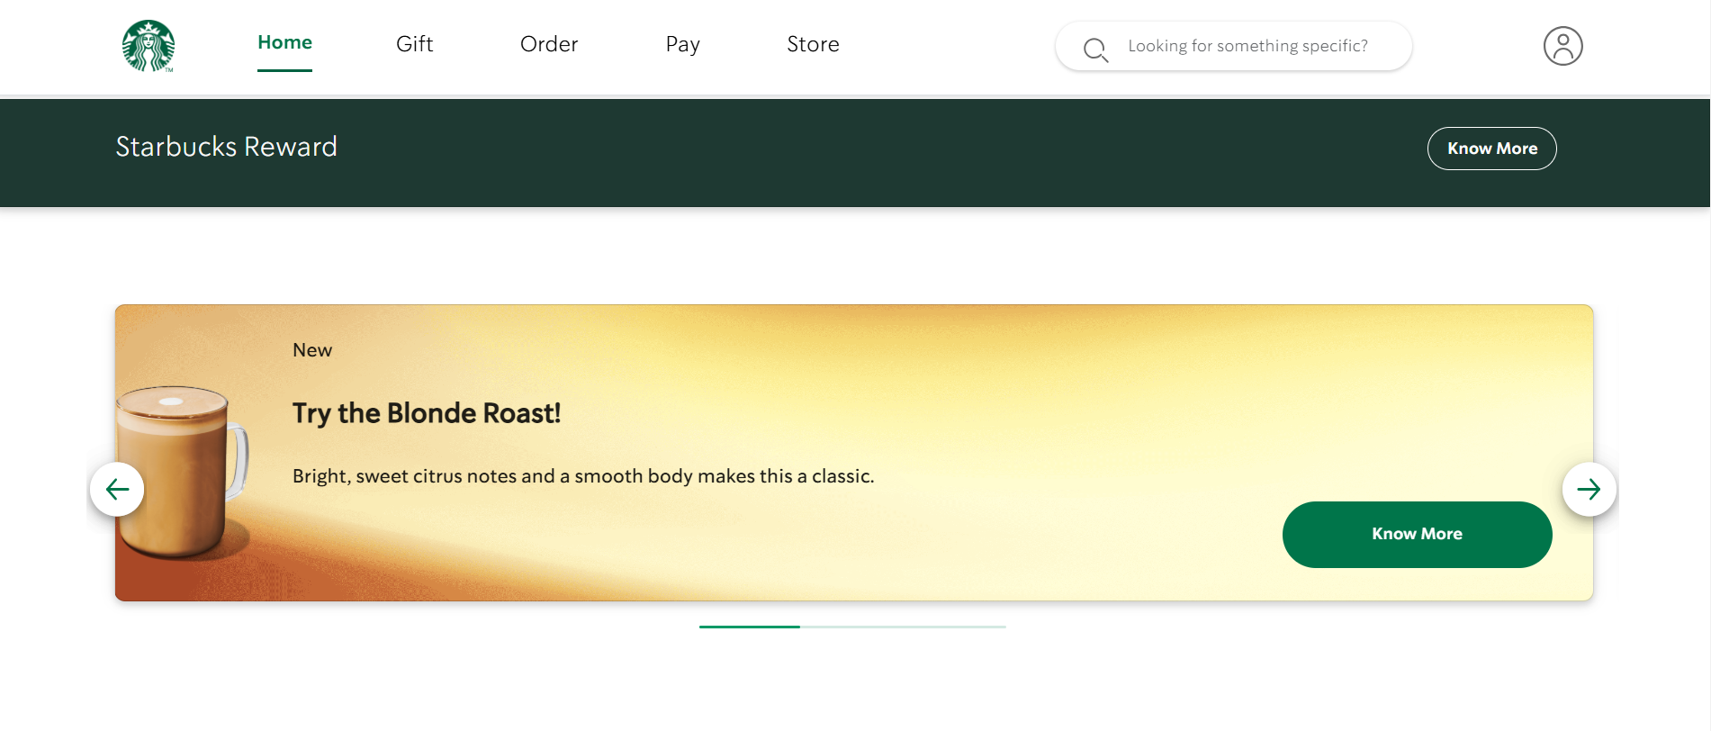
Task: Go to previous carousel slide arrow
Action: click(117, 489)
